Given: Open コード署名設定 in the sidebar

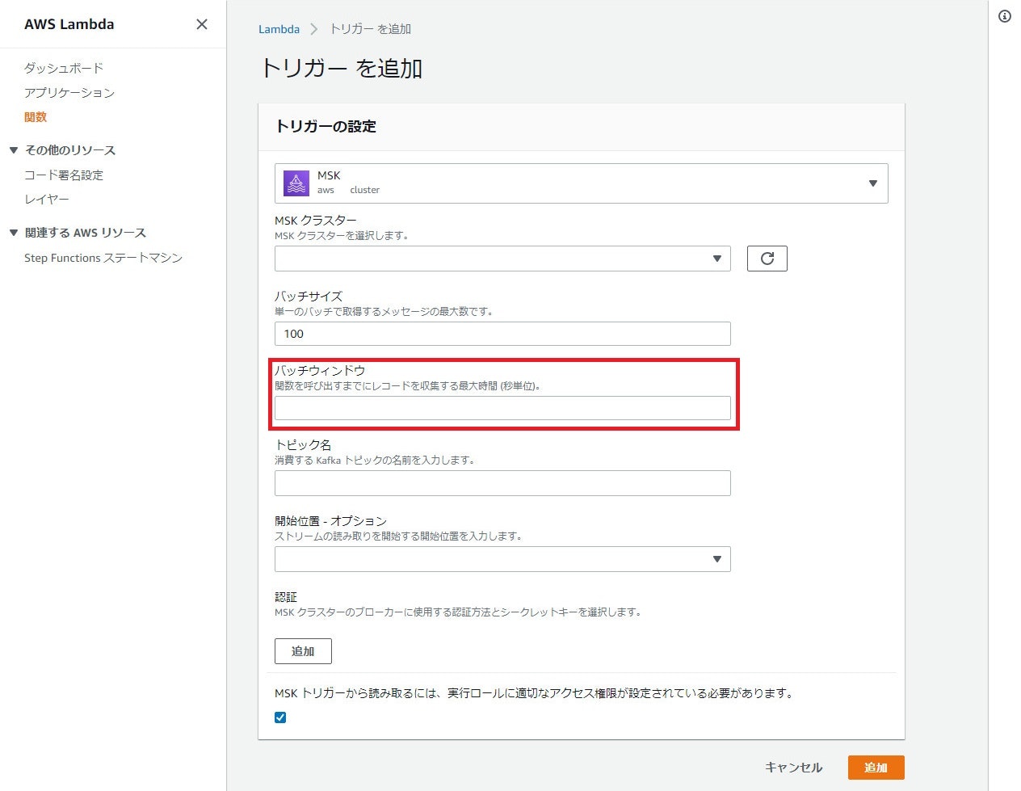Looking at the screenshot, I should coord(64,175).
